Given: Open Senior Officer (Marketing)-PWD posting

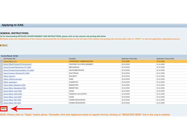Looking at the screenshot, I should click(15, 88).
